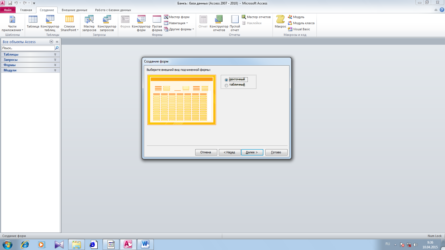This screenshot has height=250, width=445.
Task: Switch to the Создание tab
Action: click(47, 10)
